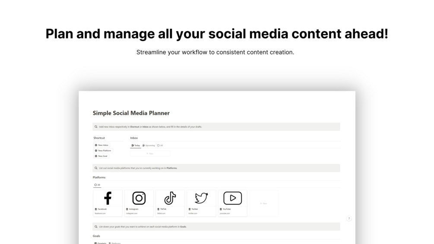This screenshot has width=434, height=244.
Task: Click the New Goal shortcut button
Action: pos(101,156)
